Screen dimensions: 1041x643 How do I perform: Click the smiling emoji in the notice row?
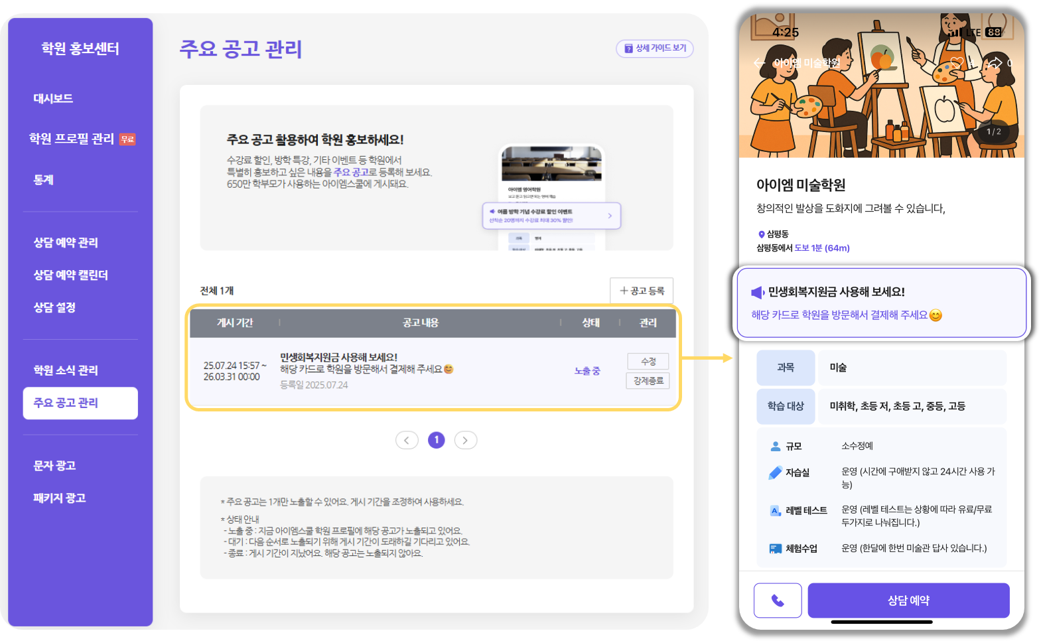pyautogui.click(x=449, y=369)
